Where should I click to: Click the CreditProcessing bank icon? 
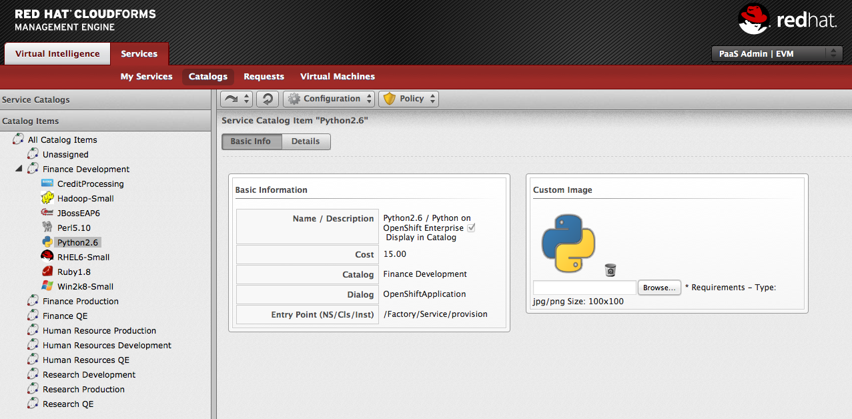[x=47, y=183]
